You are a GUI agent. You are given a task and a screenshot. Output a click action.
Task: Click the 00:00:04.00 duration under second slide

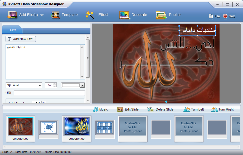pyautogui.click(x=76, y=139)
